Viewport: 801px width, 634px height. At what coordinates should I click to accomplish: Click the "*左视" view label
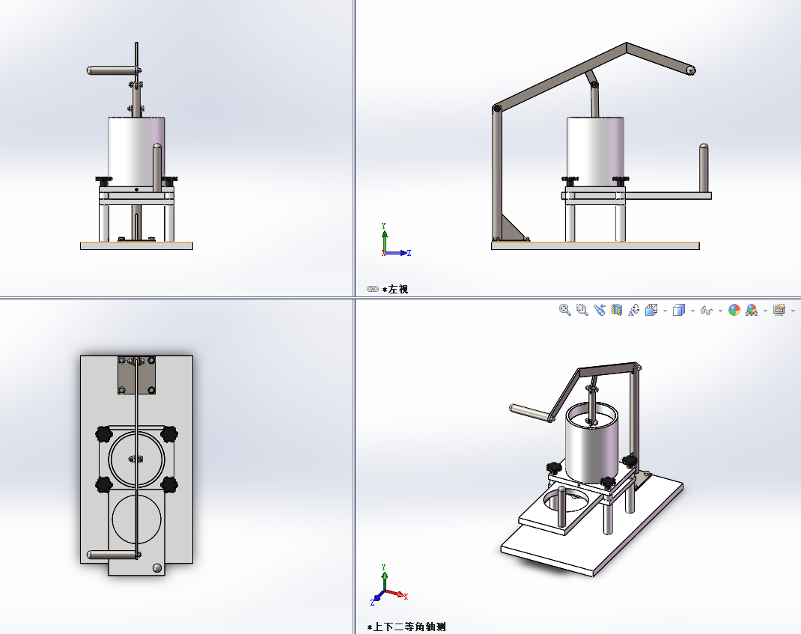pos(395,289)
